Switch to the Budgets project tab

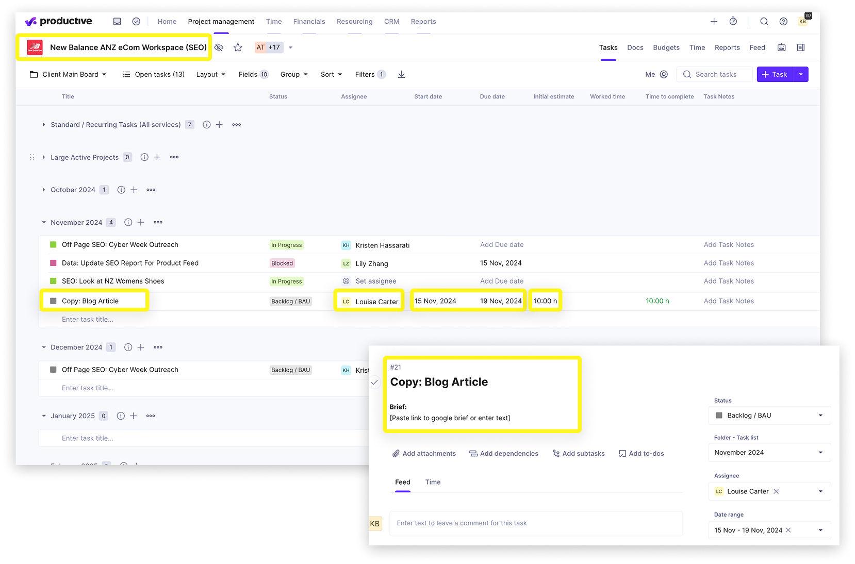click(x=666, y=47)
